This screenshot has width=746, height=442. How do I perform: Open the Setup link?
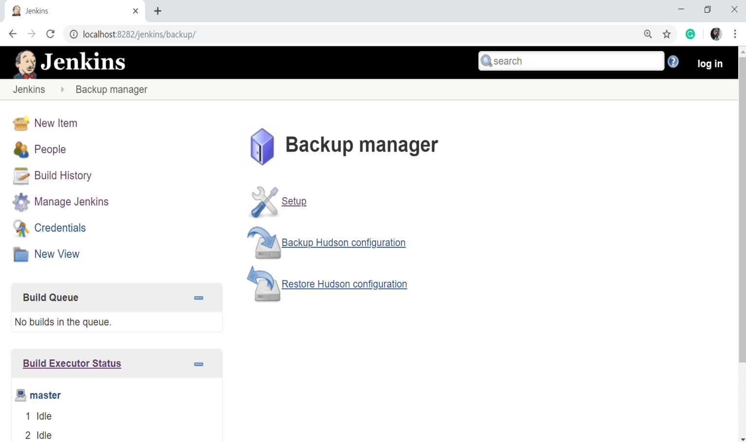coord(294,201)
